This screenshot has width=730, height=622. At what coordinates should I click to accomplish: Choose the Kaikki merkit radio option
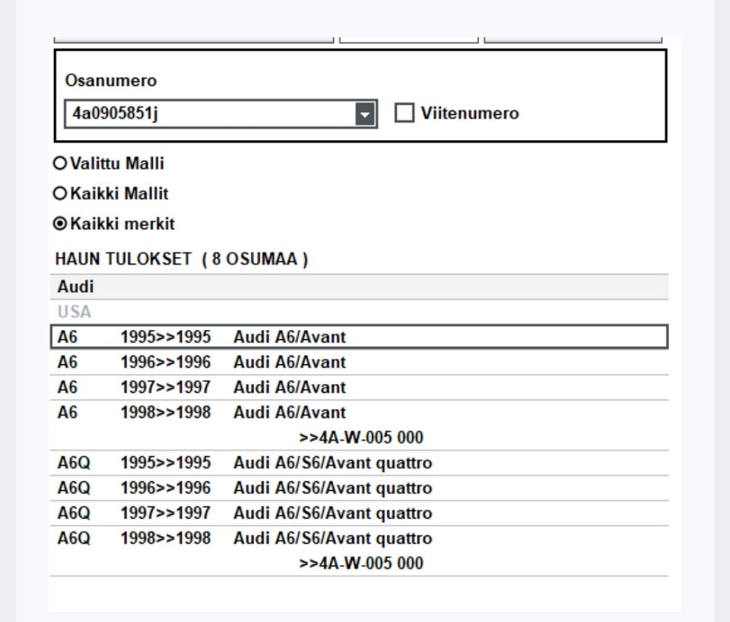[x=59, y=225]
